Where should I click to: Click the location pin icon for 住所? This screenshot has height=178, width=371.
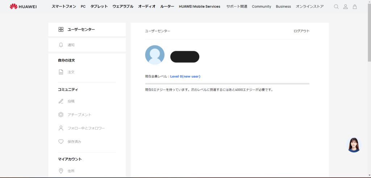click(x=61, y=171)
